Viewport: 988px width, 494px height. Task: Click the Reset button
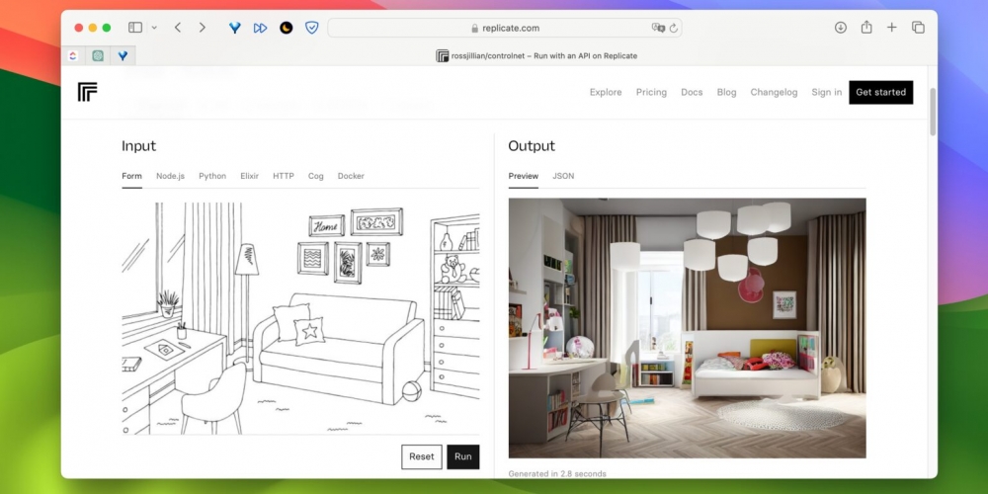pos(422,456)
